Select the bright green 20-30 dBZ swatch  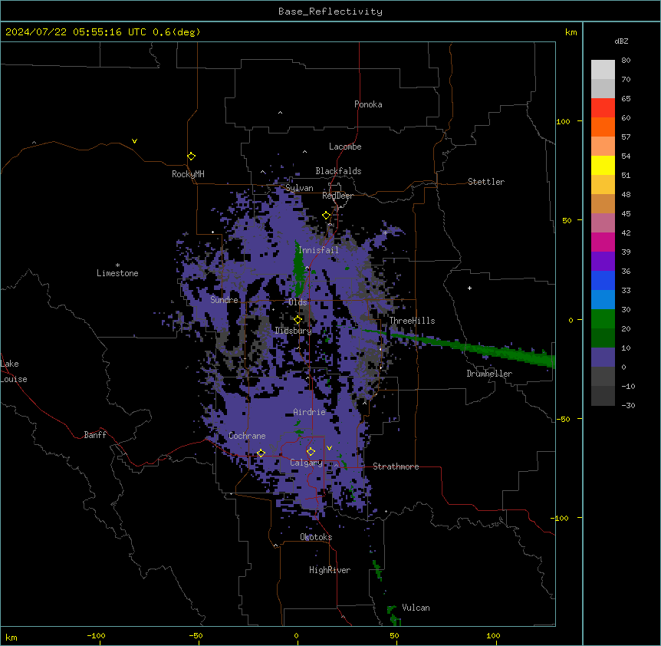tap(603, 319)
